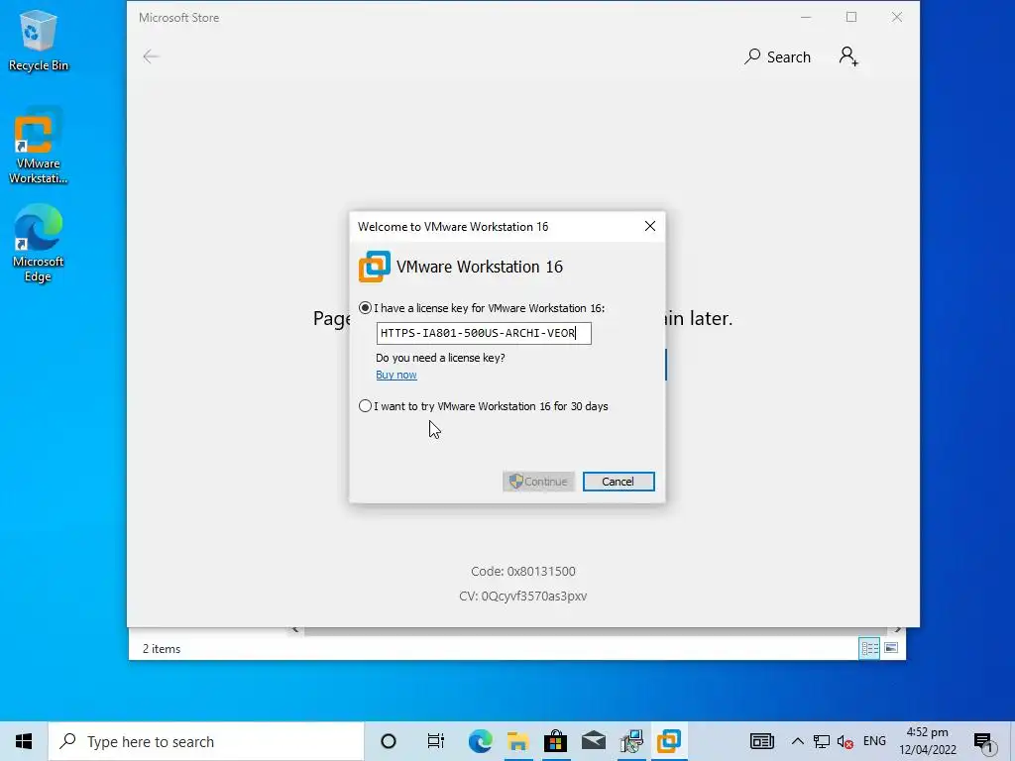Image resolution: width=1015 pixels, height=761 pixels.
Task: Open the notification action center
Action: (x=983, y=741)
